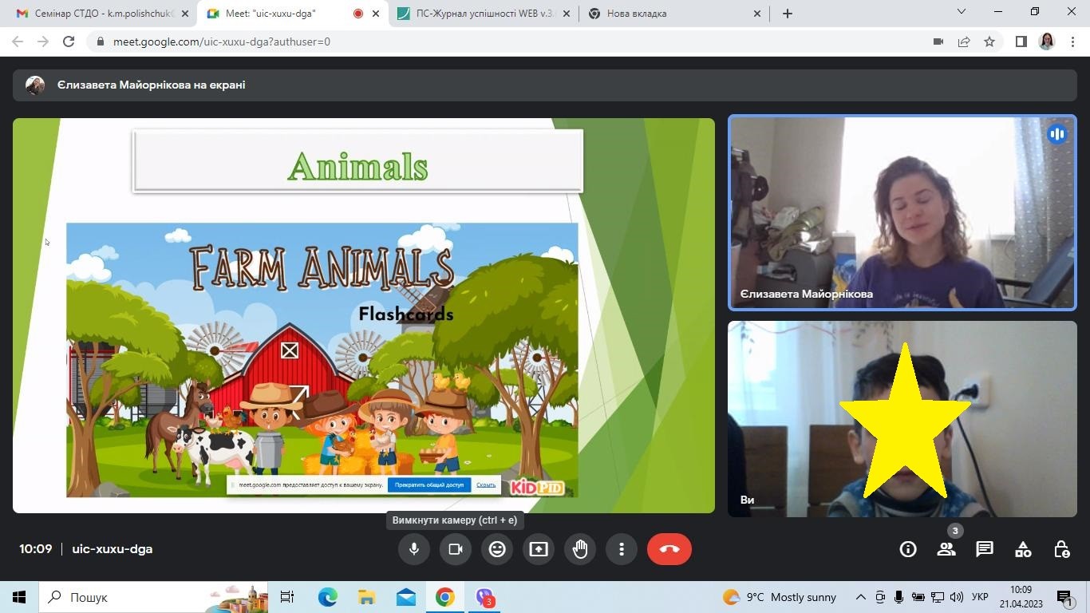The height and width of the screenshot is (613, 1090).
Task: Open camera permission icon in address bar
Action: (938, 42)
